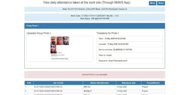This screenshot has width=190, height=95.
Task: Click the Job Card No column header
Action: pos(58,83)
